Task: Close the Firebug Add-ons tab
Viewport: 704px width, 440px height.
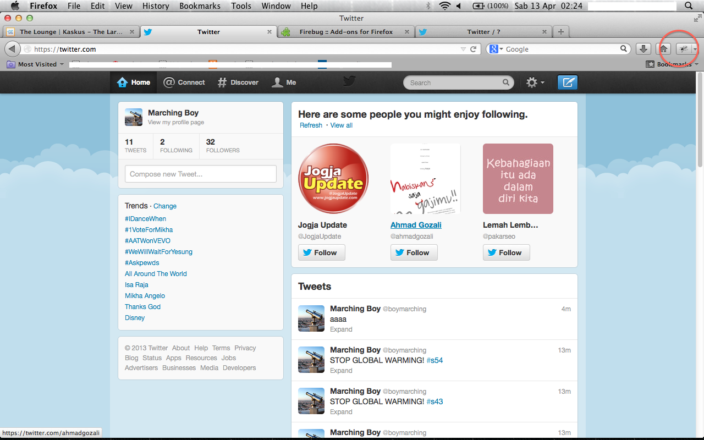Action: tap(407, 32)
